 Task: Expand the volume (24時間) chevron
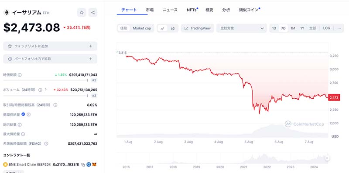[46, 89]
